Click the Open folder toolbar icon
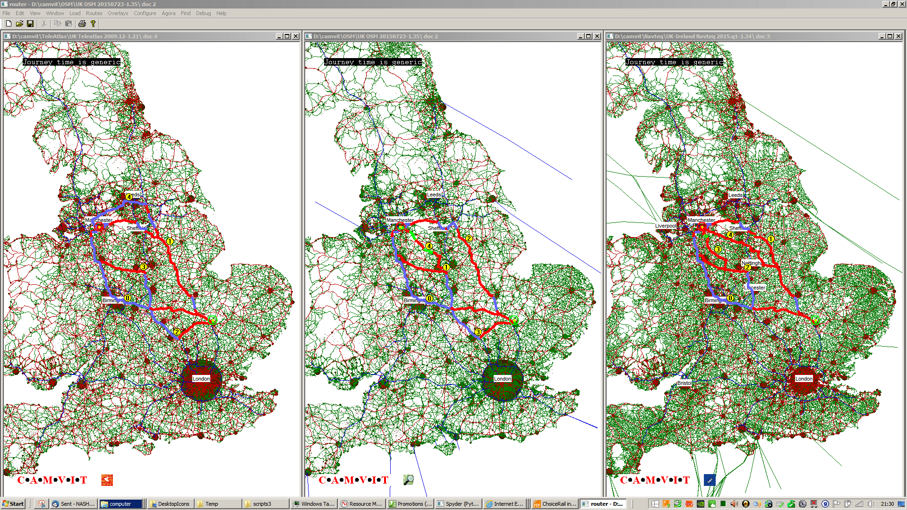 (19, 24)
